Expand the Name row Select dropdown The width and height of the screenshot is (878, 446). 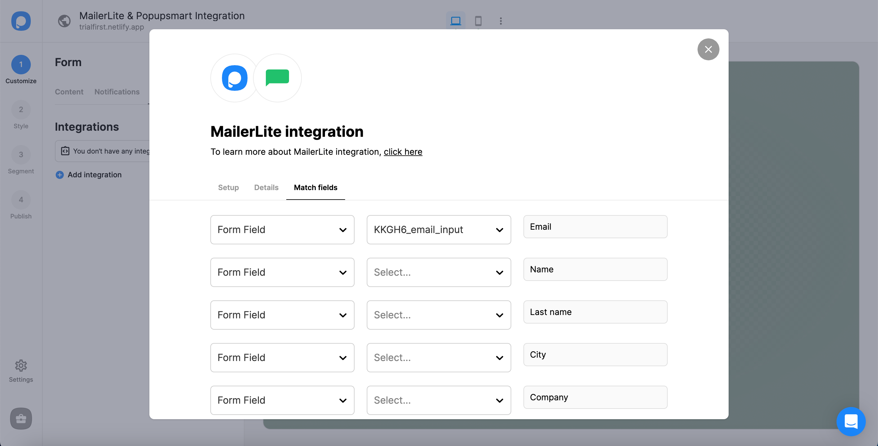pyautogui.click(x=438, y=272)
